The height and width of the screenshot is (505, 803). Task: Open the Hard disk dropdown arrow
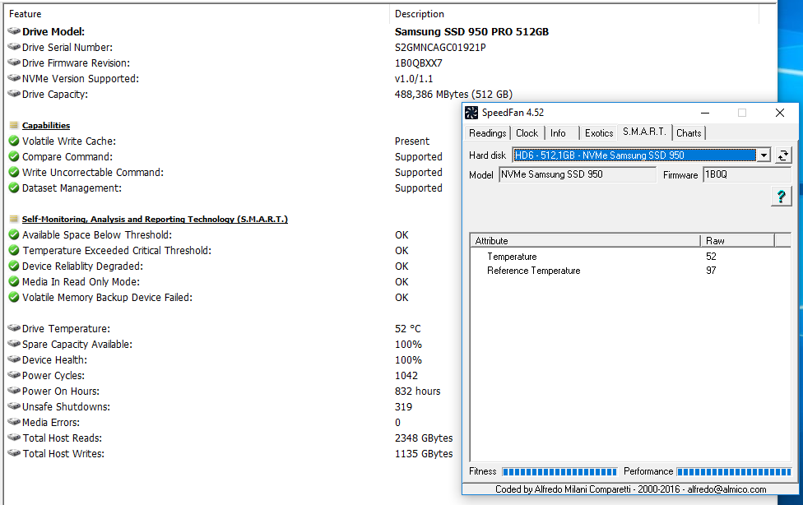(764, 155)
